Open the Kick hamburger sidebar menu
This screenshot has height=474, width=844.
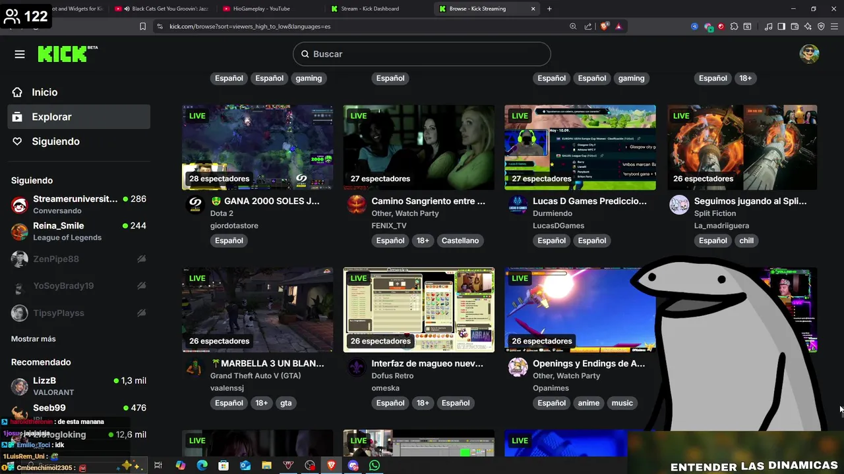pos(20,54)
